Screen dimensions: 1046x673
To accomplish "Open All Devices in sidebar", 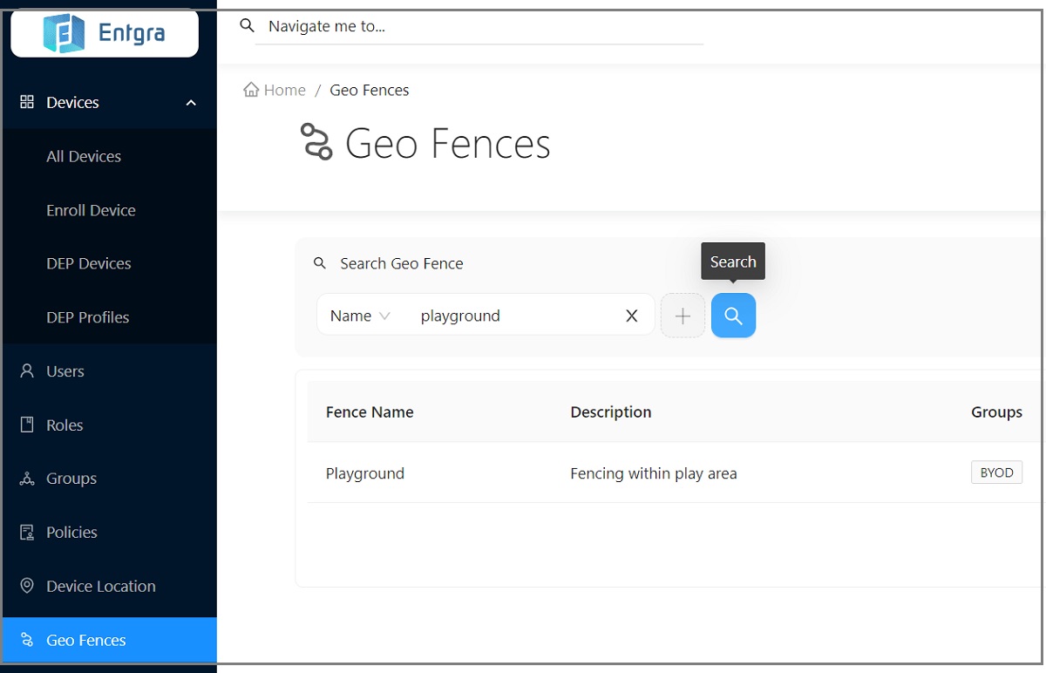I will 84,157.
